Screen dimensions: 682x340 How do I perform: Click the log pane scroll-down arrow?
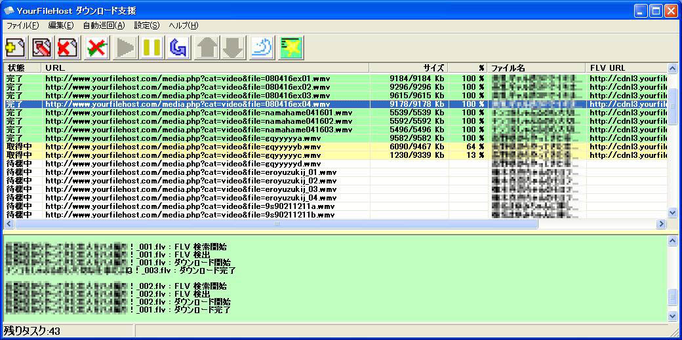pyautogui.click(x=672, y=316)
